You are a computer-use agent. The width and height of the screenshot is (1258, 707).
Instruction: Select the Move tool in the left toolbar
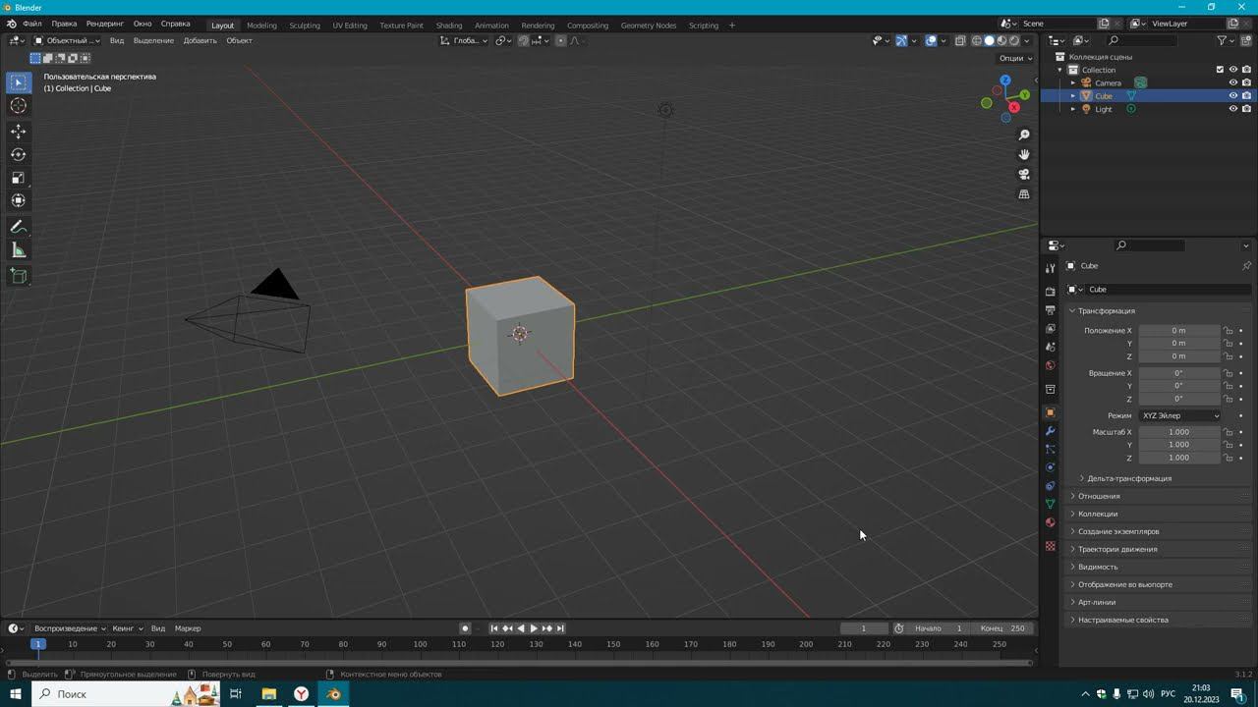[x=18, y=132]
